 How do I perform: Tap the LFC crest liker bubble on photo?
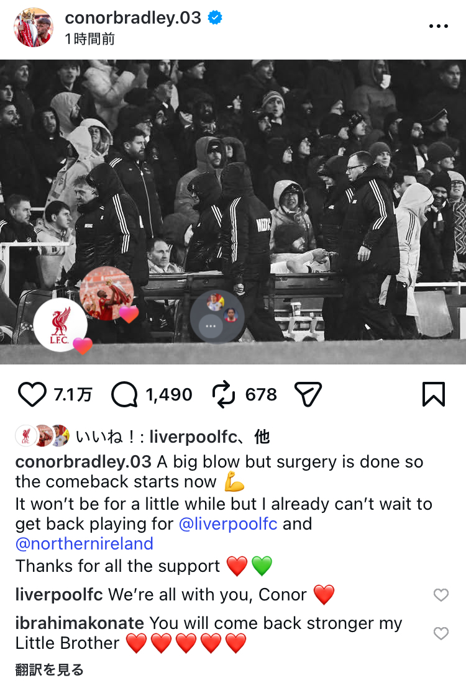(x=61, y=325)
